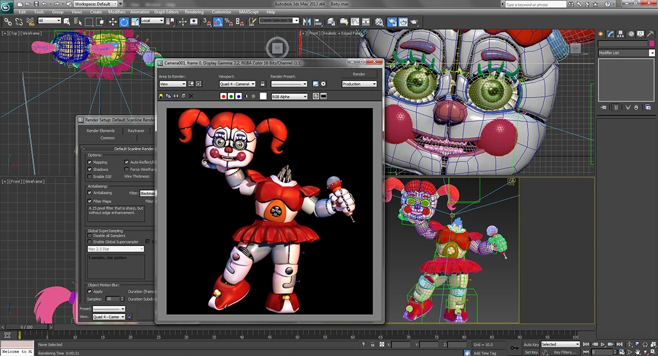
Task: Click the Clone Rendered Frame Window icon
Action: (x=176, y=96)
